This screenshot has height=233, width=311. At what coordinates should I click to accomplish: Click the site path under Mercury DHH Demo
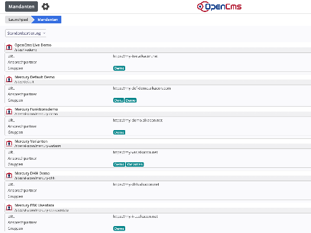pos(35,178)
